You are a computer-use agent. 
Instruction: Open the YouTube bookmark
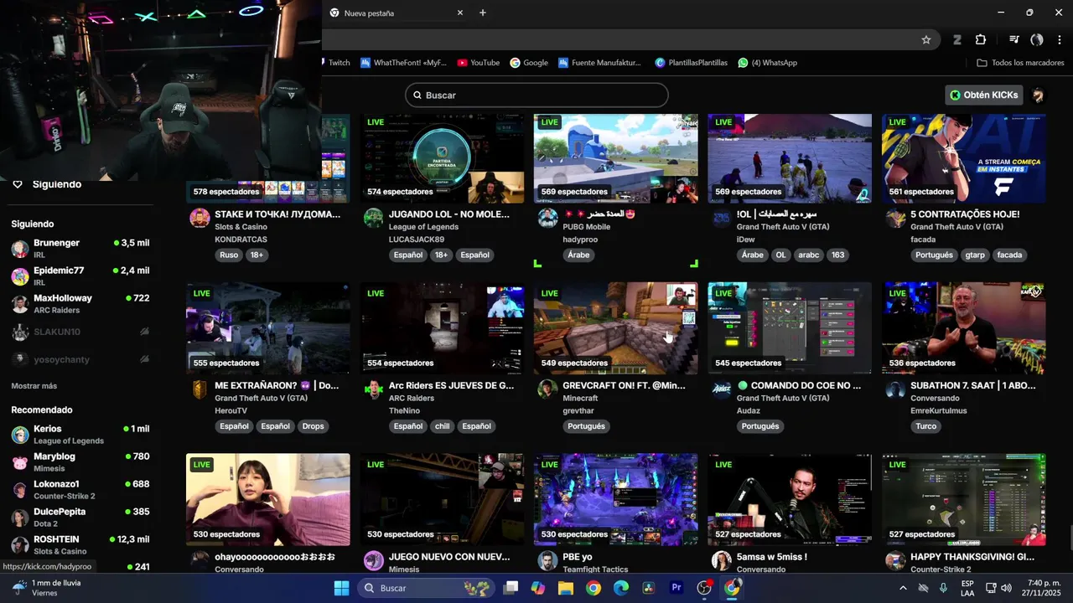coord(478,63)
